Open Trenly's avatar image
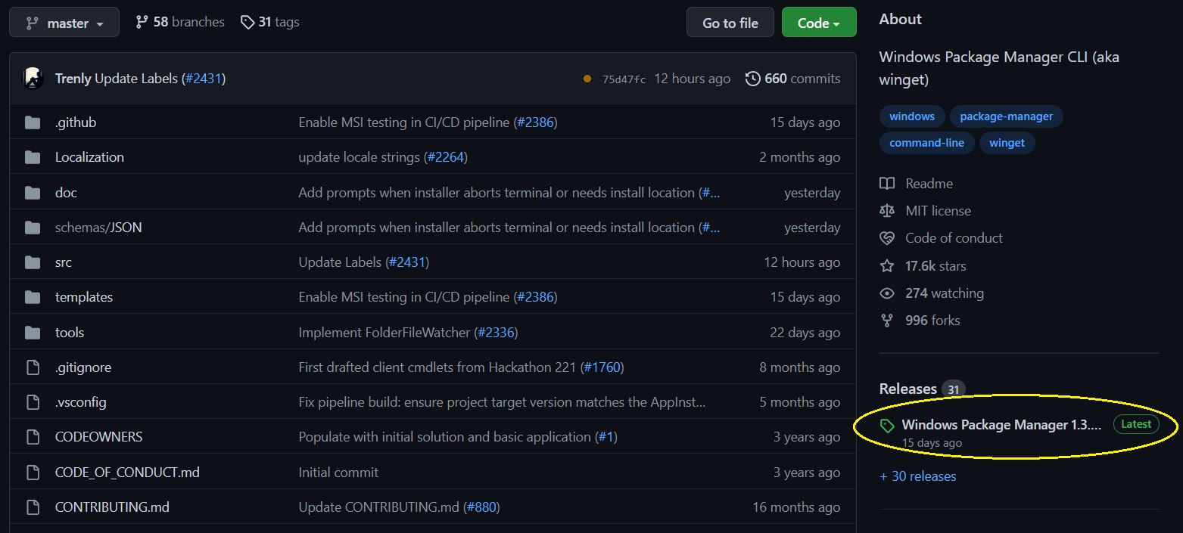Image resolution: width=1183 pixels, height=533 pixels. (x=33, y=78)
